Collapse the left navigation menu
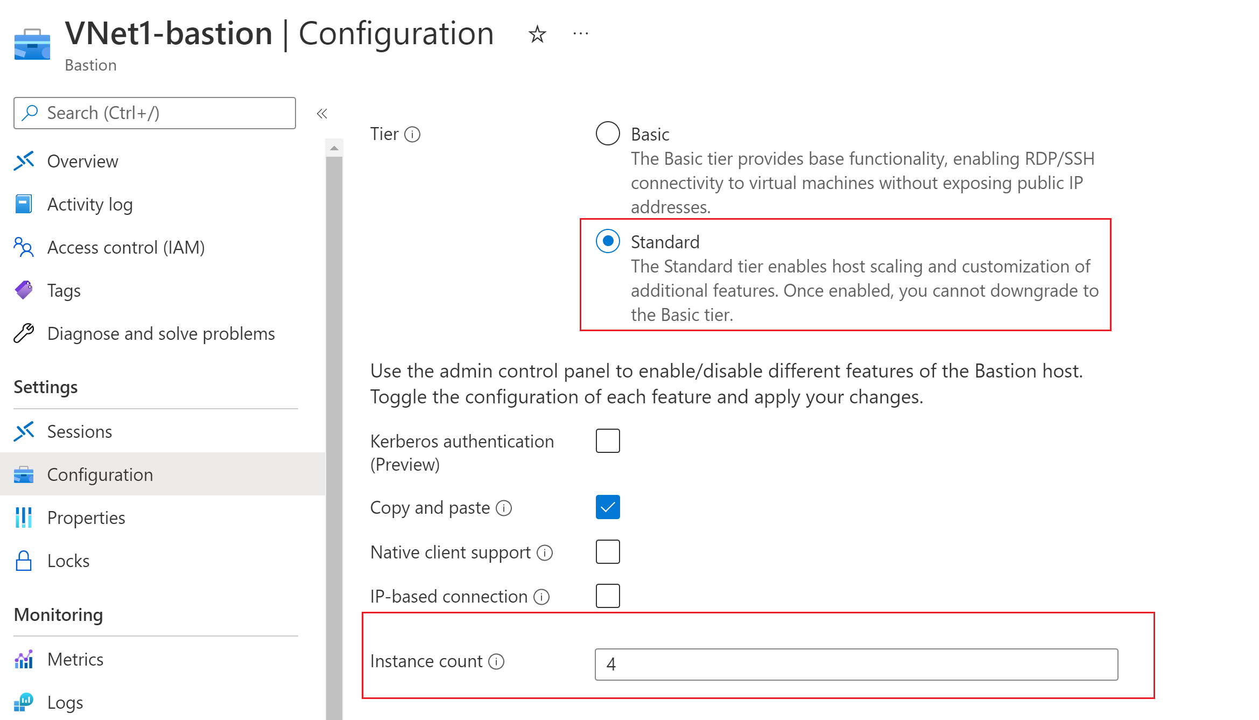The image size is (1259, 720). [x=322, y=114]
